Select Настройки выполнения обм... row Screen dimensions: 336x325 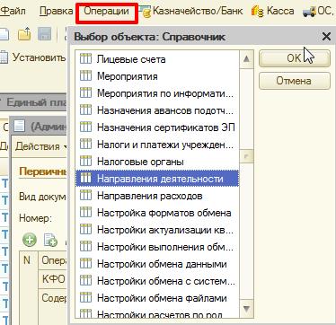[x=157, y=247]
